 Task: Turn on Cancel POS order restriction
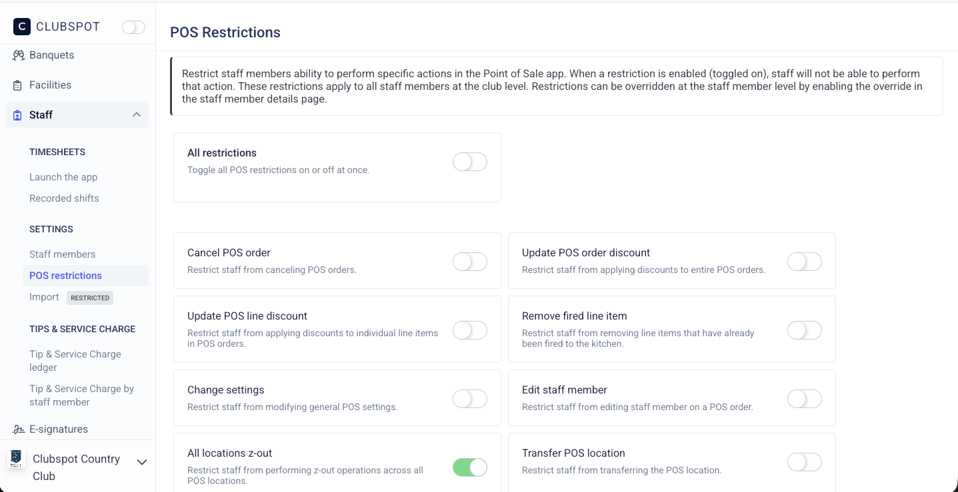[x=470, y=262]
